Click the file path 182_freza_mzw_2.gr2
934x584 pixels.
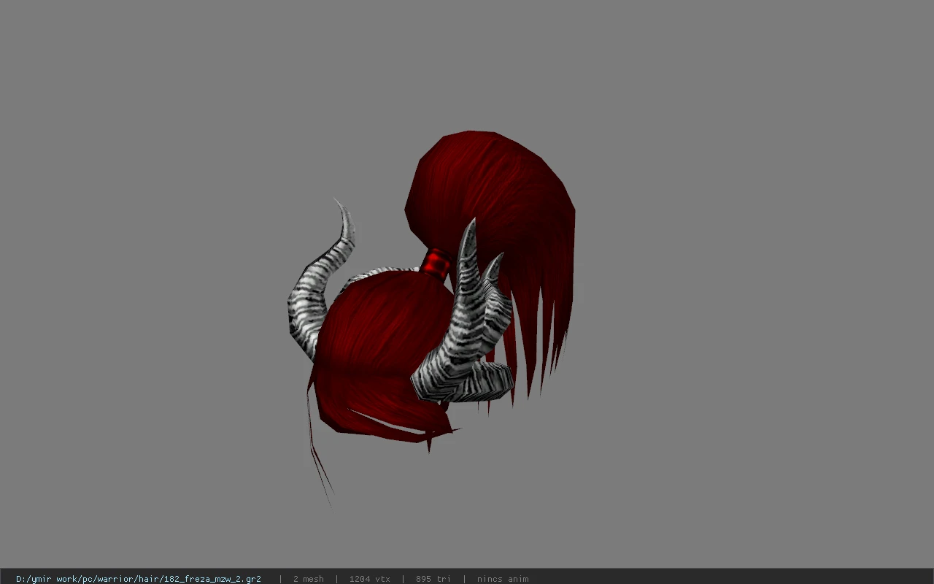pyautogui.click(x=139, y=579)
